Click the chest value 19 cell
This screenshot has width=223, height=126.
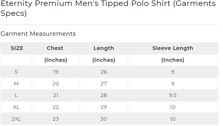pyautogui.click(x=56, y=72)
